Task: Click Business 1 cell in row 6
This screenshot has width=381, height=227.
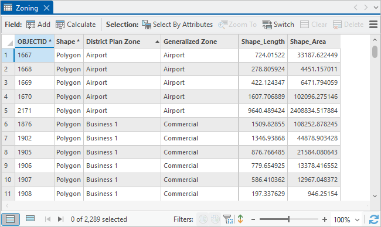Action: coord(122,125)
